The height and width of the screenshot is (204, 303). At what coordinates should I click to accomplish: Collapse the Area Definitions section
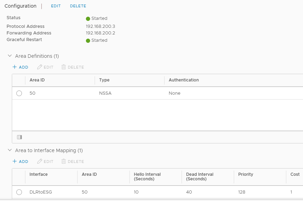pyautogui.click(x=10, y=56)
